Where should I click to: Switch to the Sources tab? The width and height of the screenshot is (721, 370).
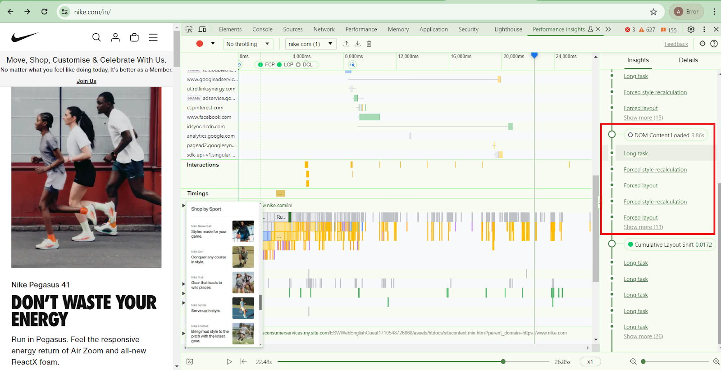pos(293,29)
